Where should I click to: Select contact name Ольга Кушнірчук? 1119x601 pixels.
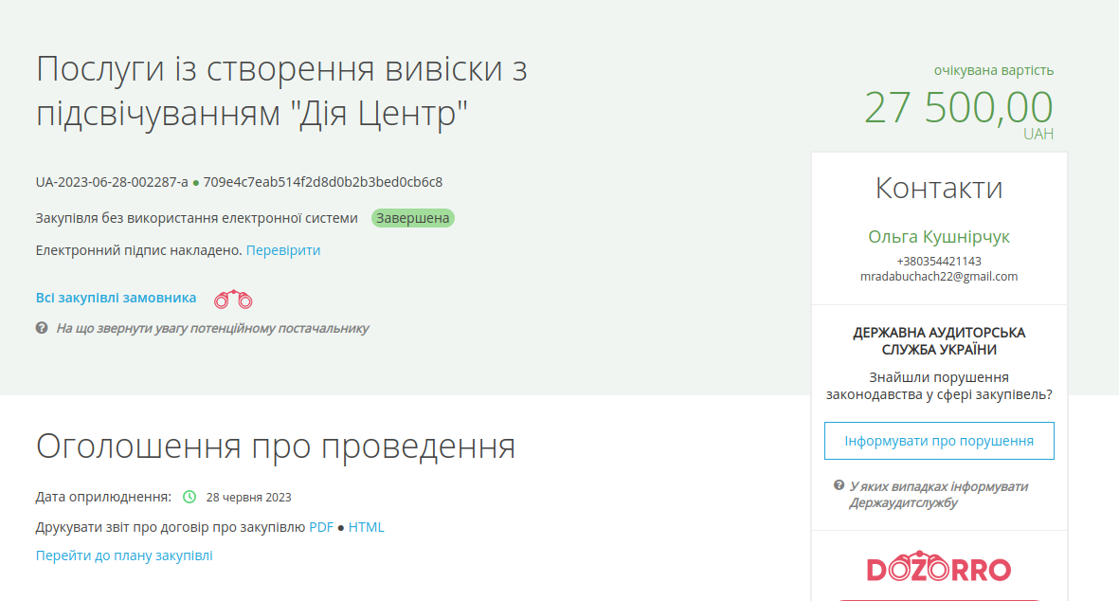pos(938,236)
